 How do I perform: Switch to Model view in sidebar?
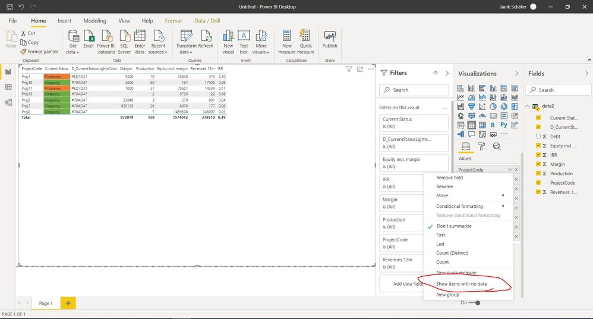(8, 102)
